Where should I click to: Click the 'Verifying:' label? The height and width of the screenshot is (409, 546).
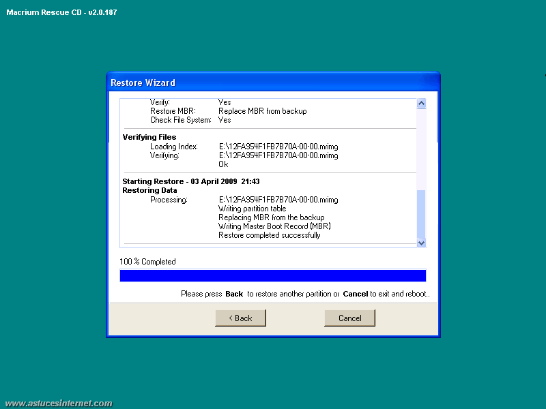coord(164,155)
